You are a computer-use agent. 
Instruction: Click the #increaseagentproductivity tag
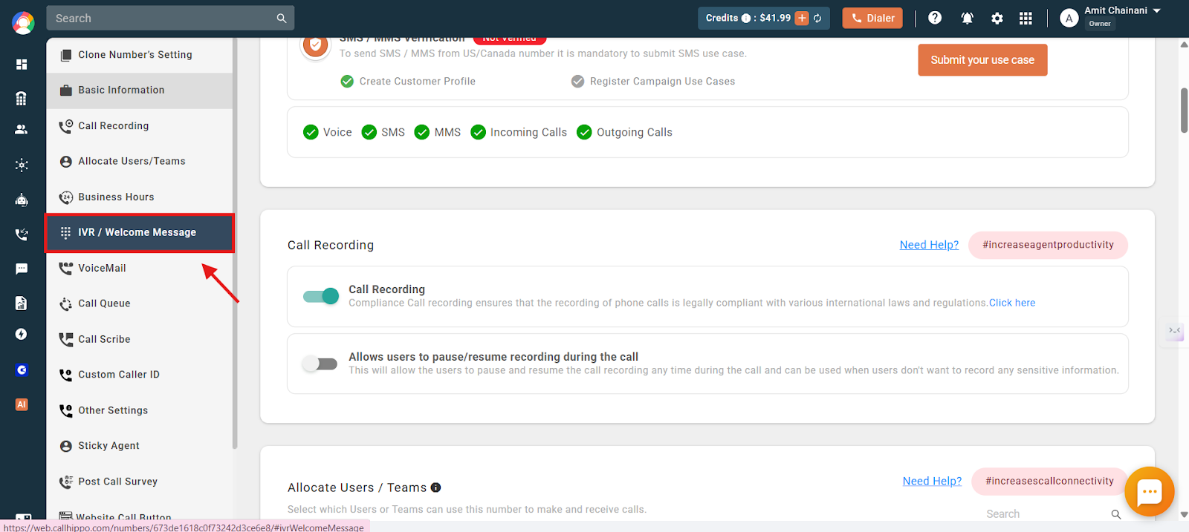(1048, 245)
